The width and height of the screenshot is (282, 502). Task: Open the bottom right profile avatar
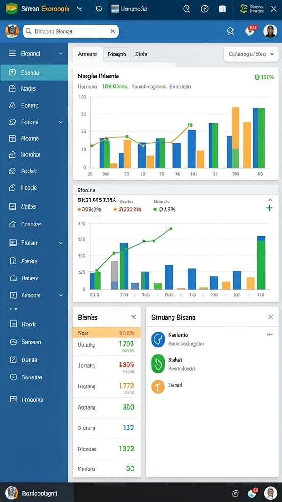pyautogui.click(x=270, y=493)
